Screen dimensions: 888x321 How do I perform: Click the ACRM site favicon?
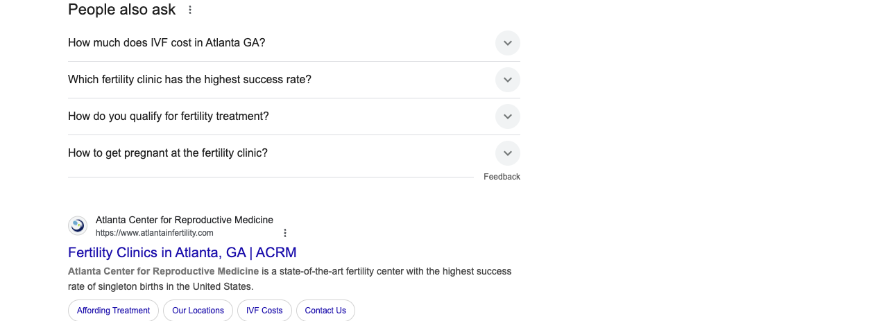[x=78, y=225]
